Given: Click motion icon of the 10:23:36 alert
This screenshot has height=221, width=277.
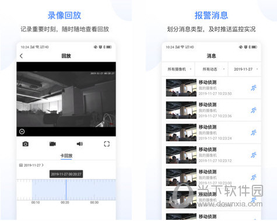Looking at the screenshot, I should [254, 110].
